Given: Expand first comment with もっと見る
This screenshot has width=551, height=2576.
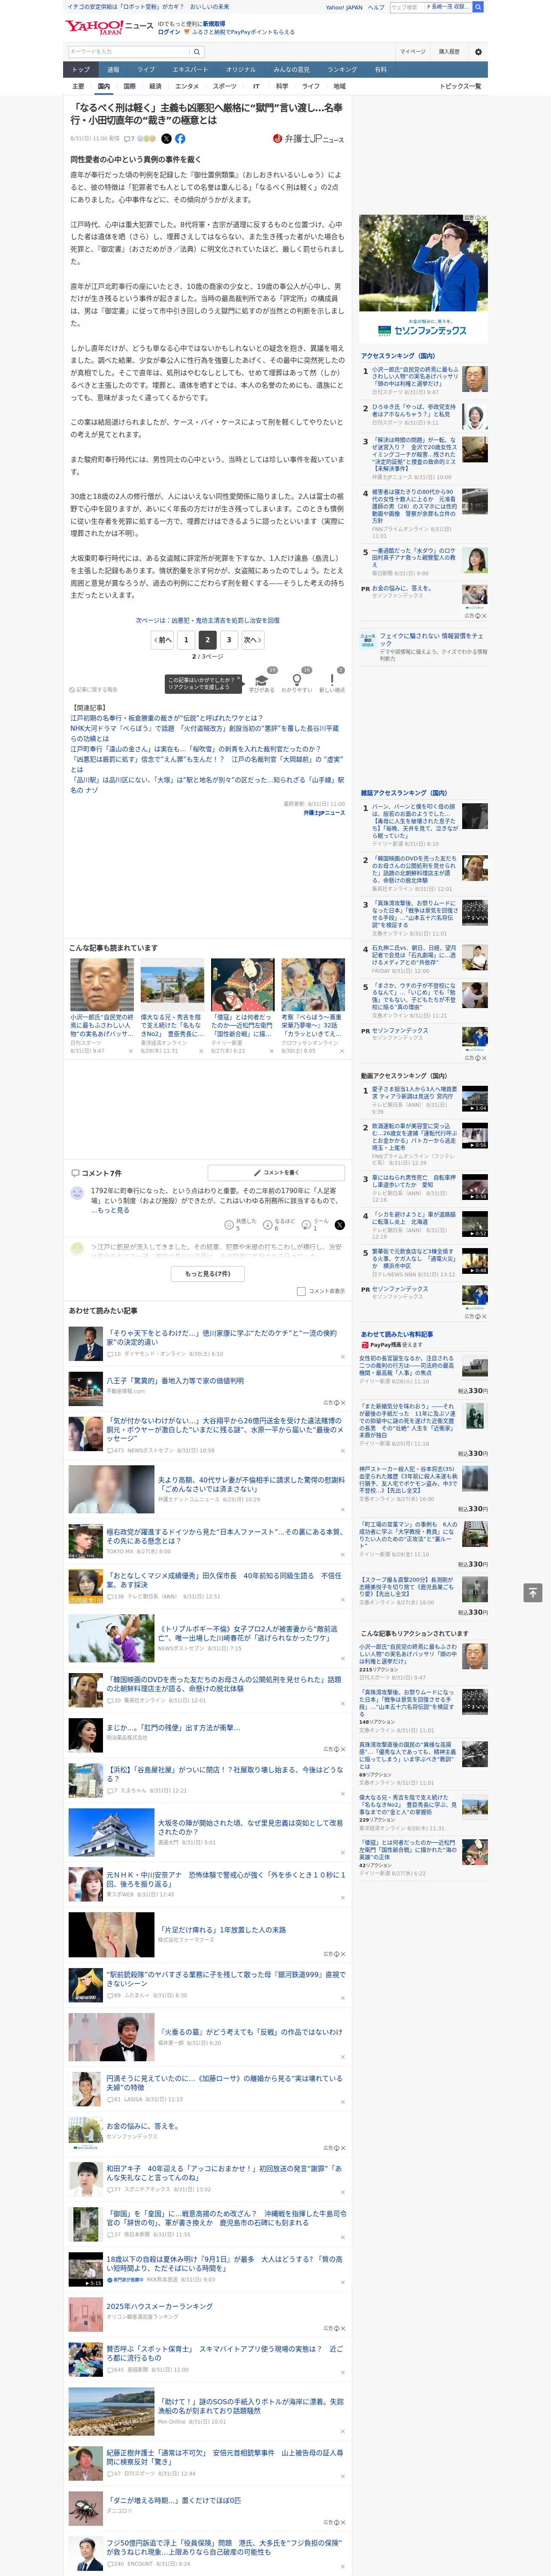Looking at the screenshot, I should click(112, 1210).
